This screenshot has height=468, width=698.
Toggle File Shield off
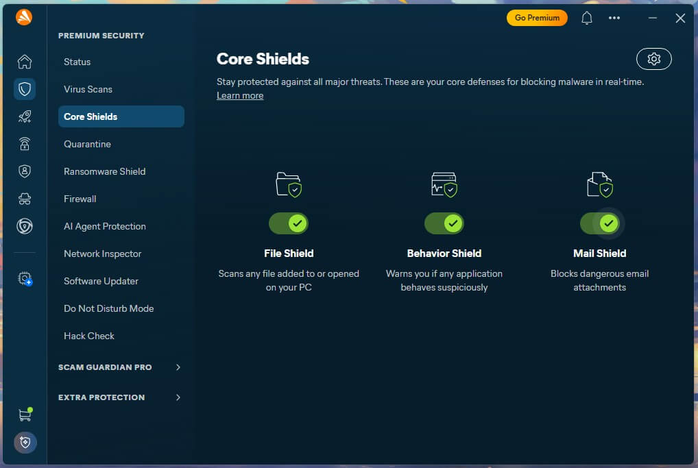[x=289, y=223]
